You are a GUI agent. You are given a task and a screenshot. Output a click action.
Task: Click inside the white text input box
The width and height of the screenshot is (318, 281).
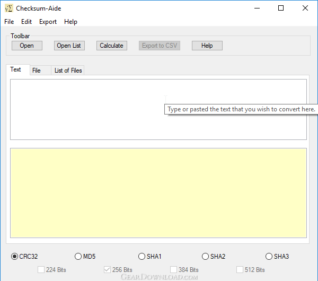(x=158, y=110)
